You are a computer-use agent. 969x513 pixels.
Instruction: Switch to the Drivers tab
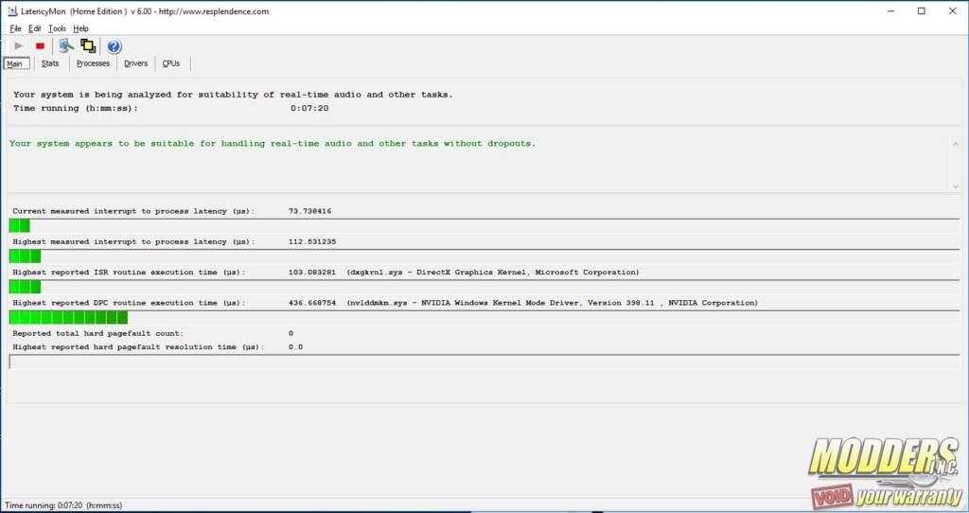(x=135, y=63)
